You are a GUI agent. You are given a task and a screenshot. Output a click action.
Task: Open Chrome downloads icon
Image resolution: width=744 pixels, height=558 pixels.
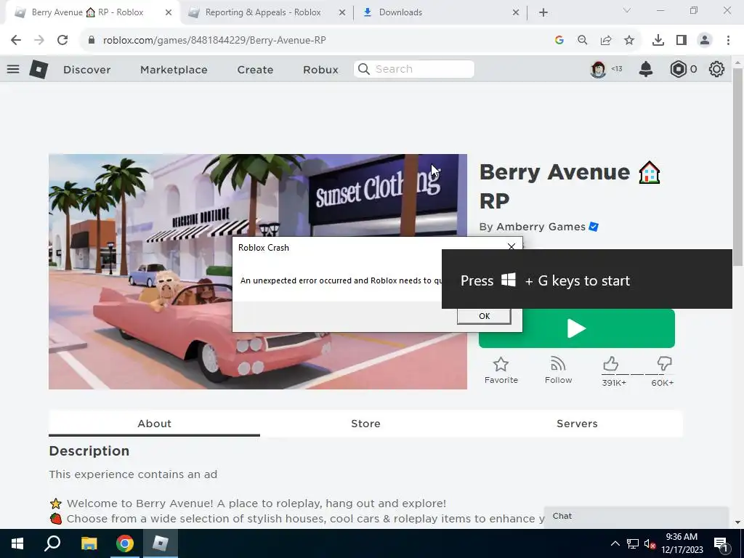[658, 41]
